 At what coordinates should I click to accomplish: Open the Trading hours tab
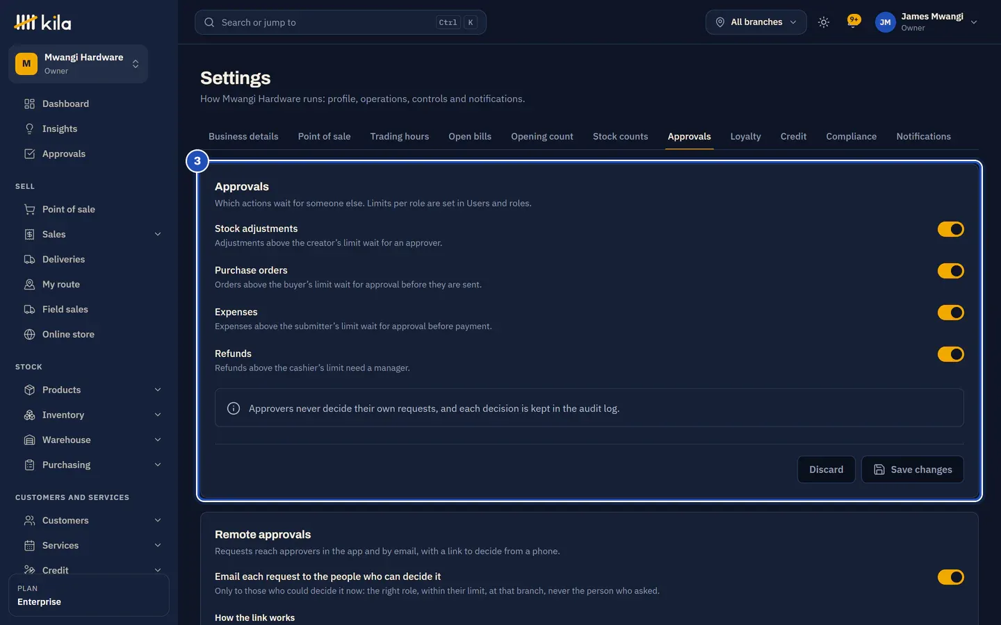pos(400,137)
